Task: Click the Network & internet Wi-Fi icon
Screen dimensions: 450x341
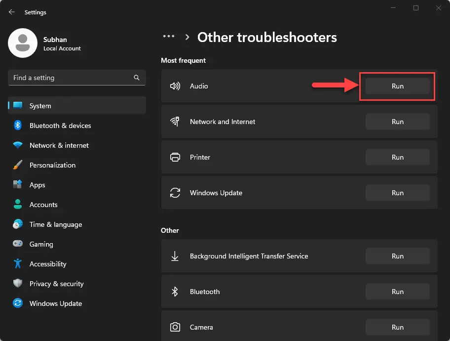Action: [x=18, y=145]
